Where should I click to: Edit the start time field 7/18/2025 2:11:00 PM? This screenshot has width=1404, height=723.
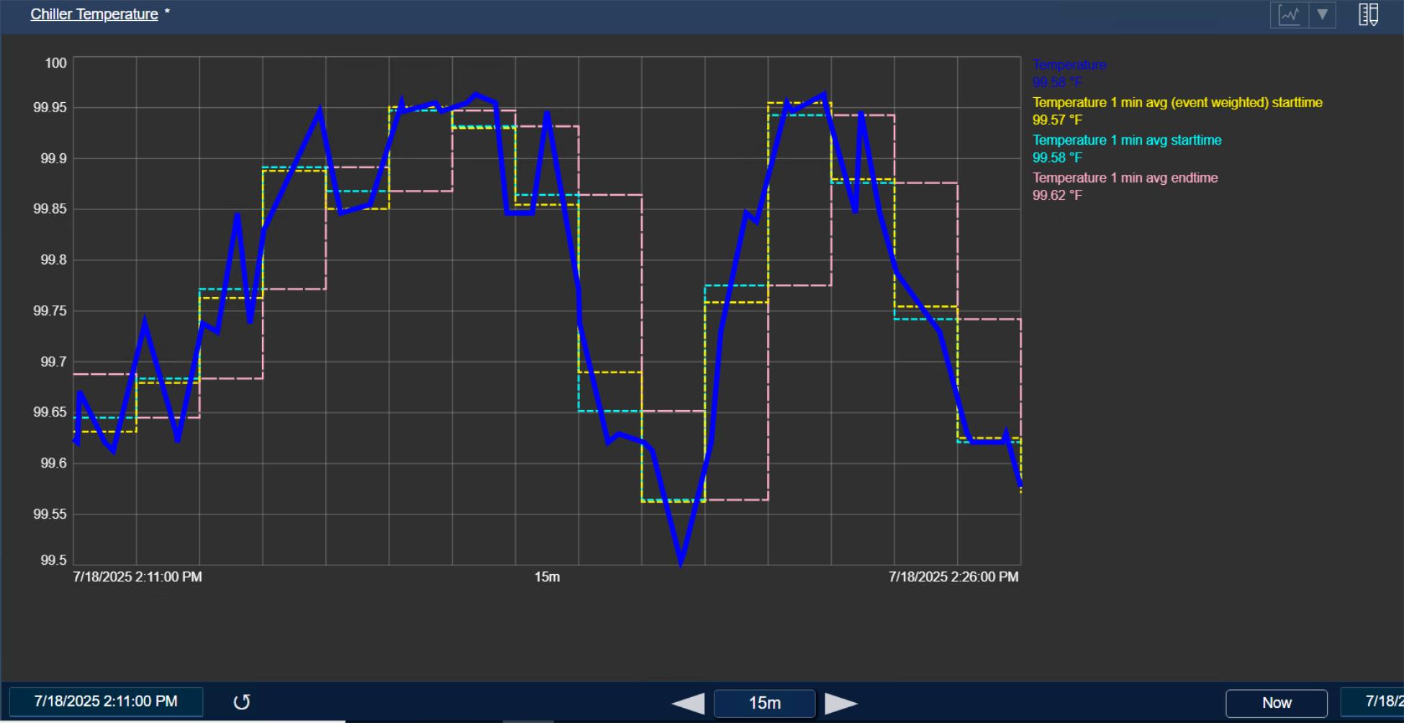[x=106, y=701]
